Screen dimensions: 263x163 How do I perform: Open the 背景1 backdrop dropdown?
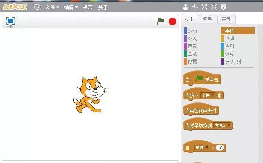pos(222,125)
